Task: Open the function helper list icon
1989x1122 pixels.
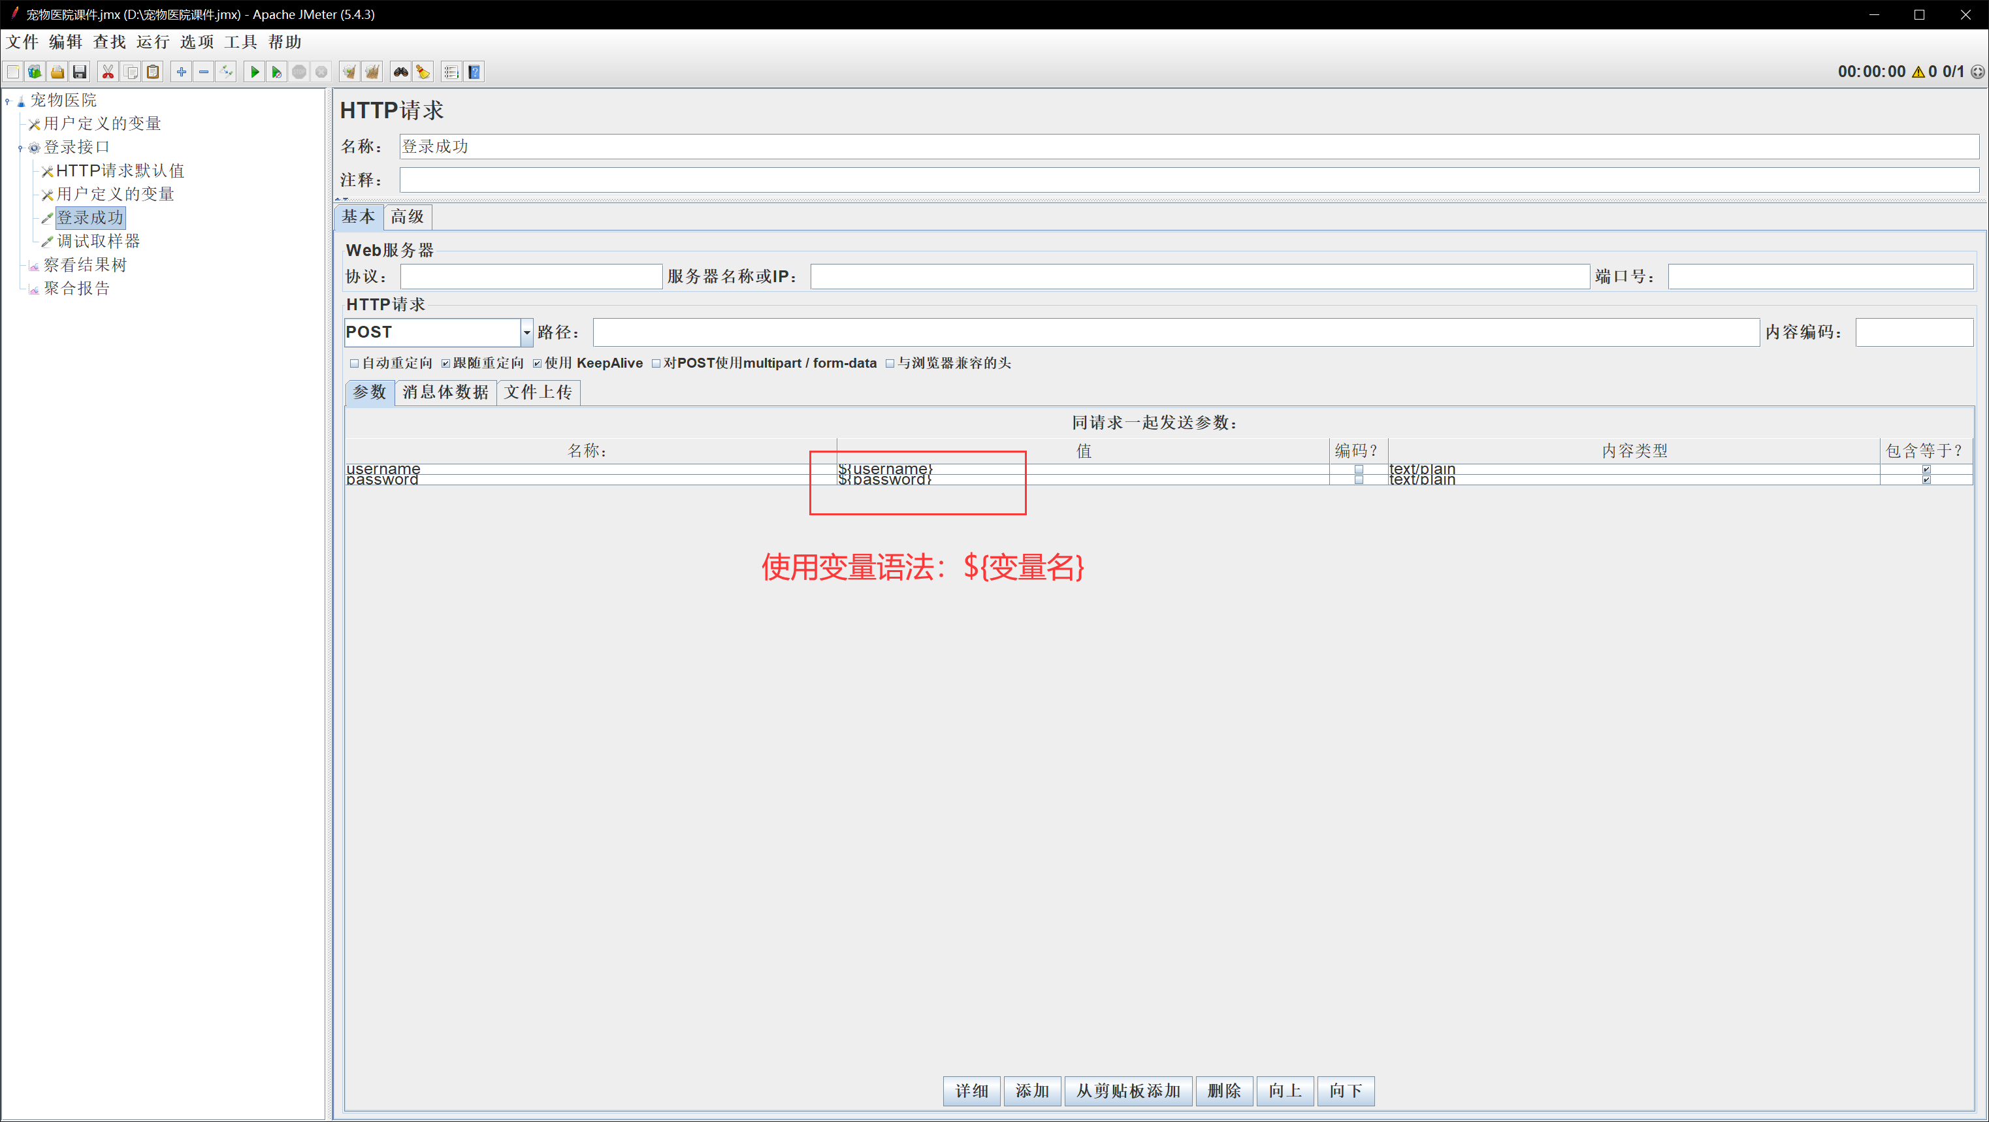Action: click(451, 72)
